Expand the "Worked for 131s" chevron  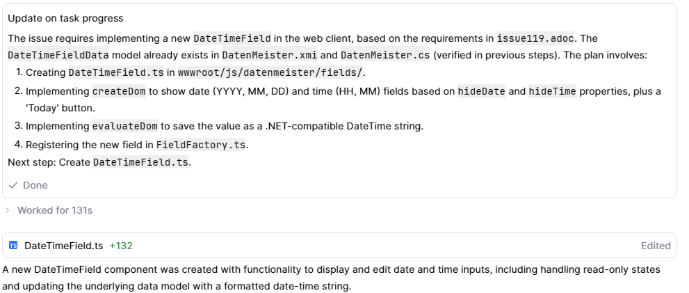(x=8, y=210)
